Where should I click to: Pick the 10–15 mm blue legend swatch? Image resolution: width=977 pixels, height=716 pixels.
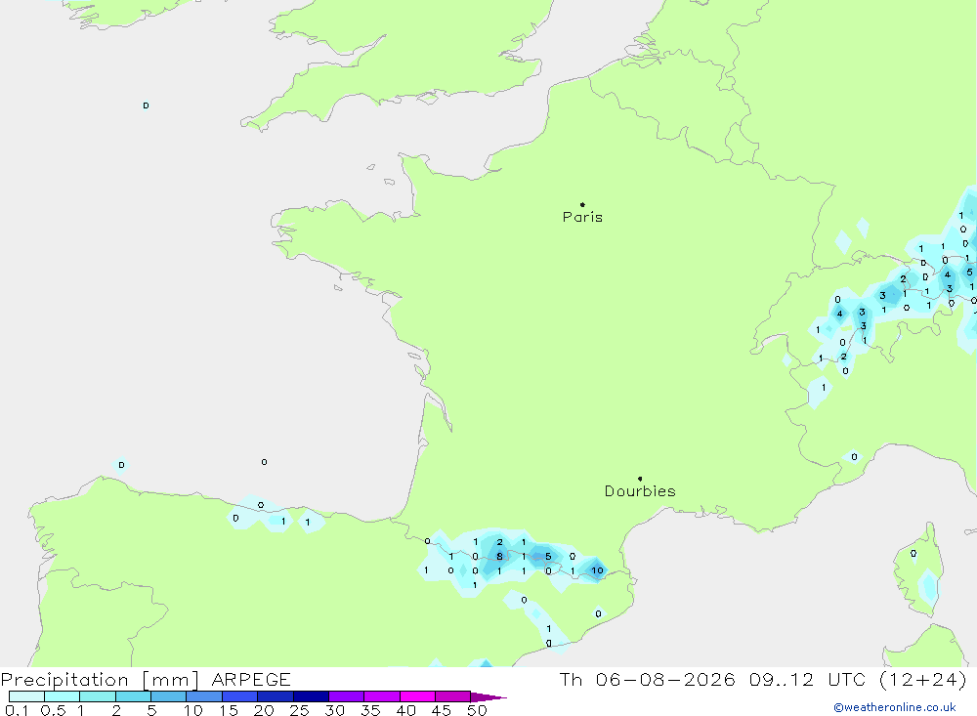coord(204,696)
